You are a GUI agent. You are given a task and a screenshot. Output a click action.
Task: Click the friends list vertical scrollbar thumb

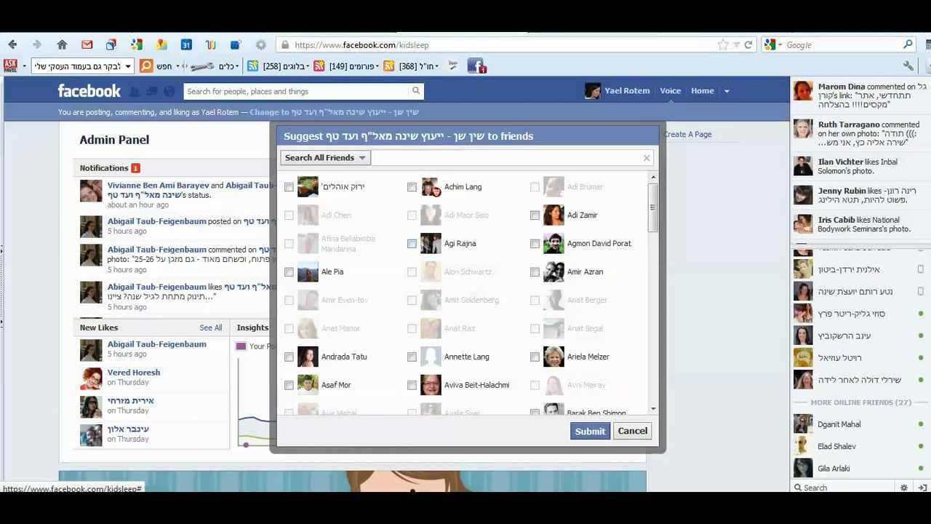click(652, 207)
